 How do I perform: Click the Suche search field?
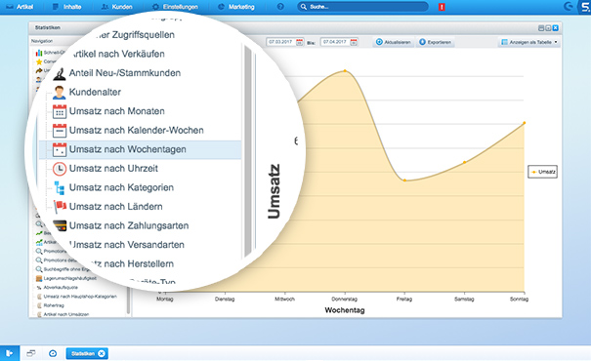362,7
